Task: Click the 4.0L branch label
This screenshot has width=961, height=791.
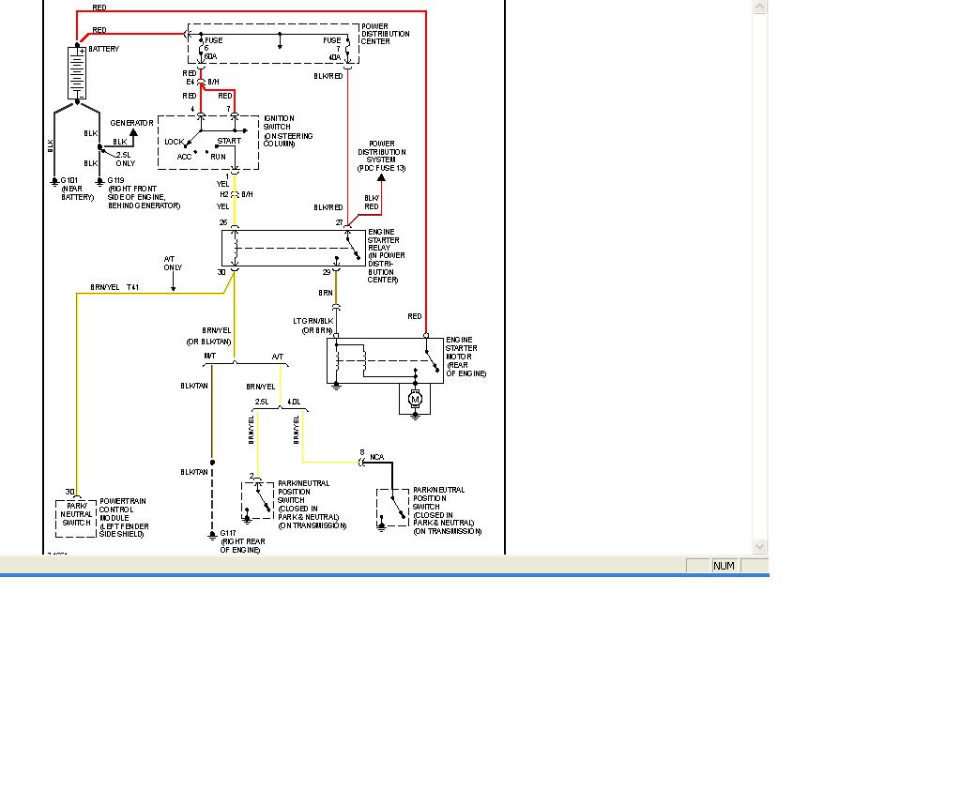Action: tap(294, 402)
